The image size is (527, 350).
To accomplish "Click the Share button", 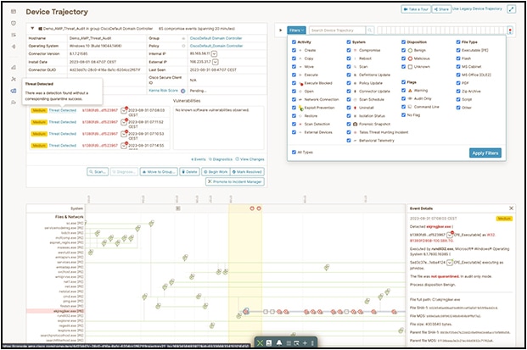I will click(x=441, y=9).
